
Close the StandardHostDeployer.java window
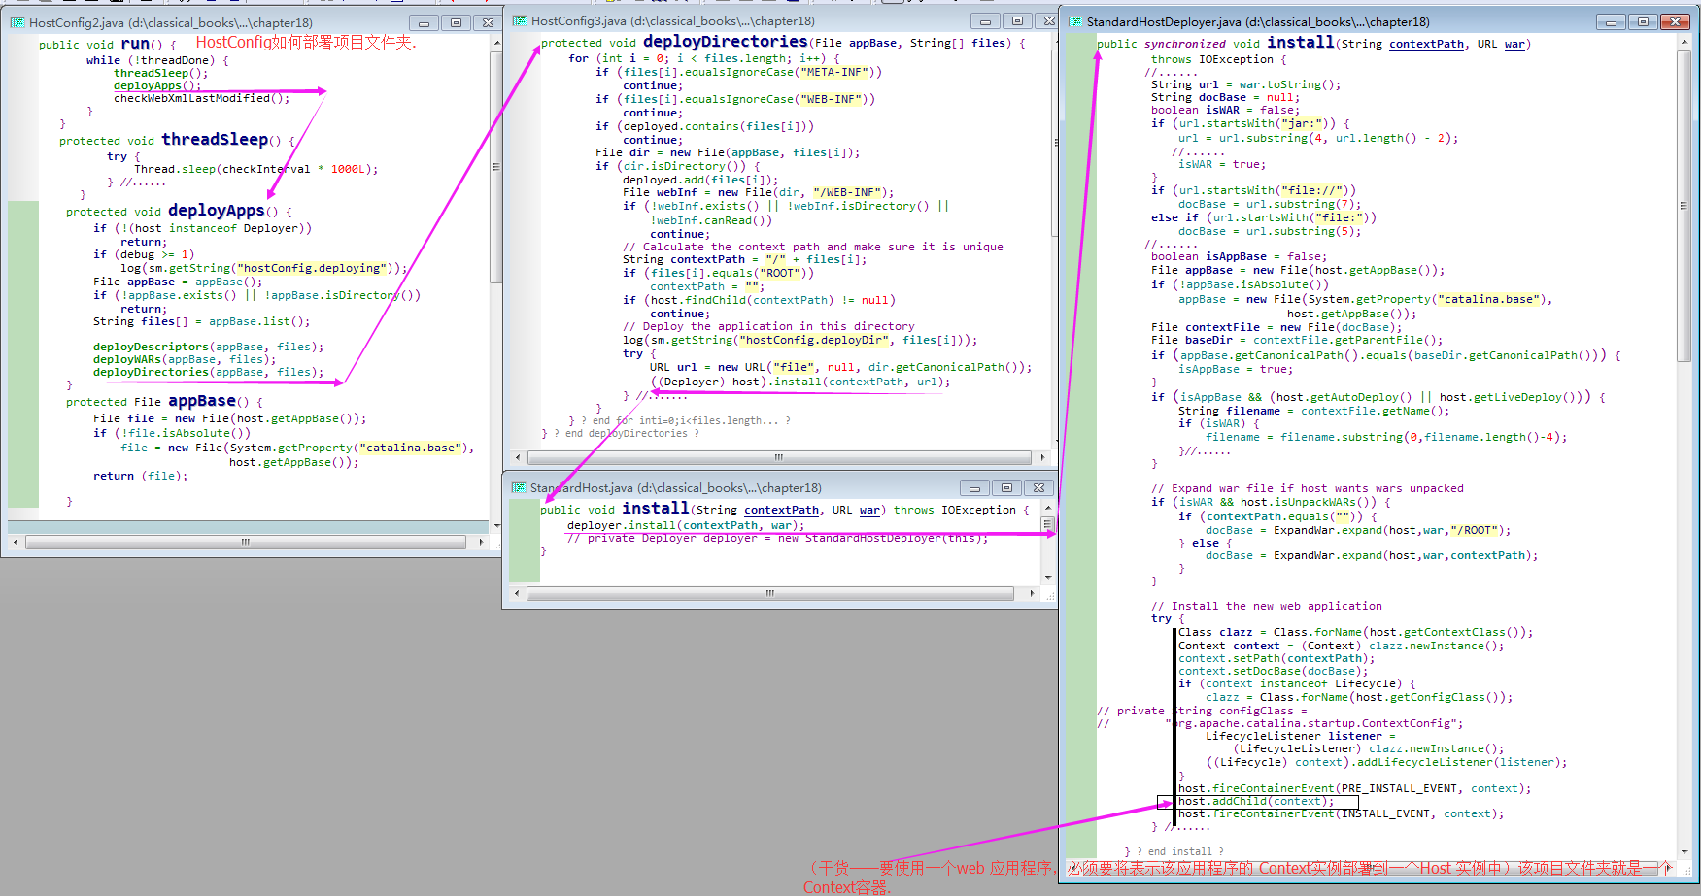point(1675,21)
